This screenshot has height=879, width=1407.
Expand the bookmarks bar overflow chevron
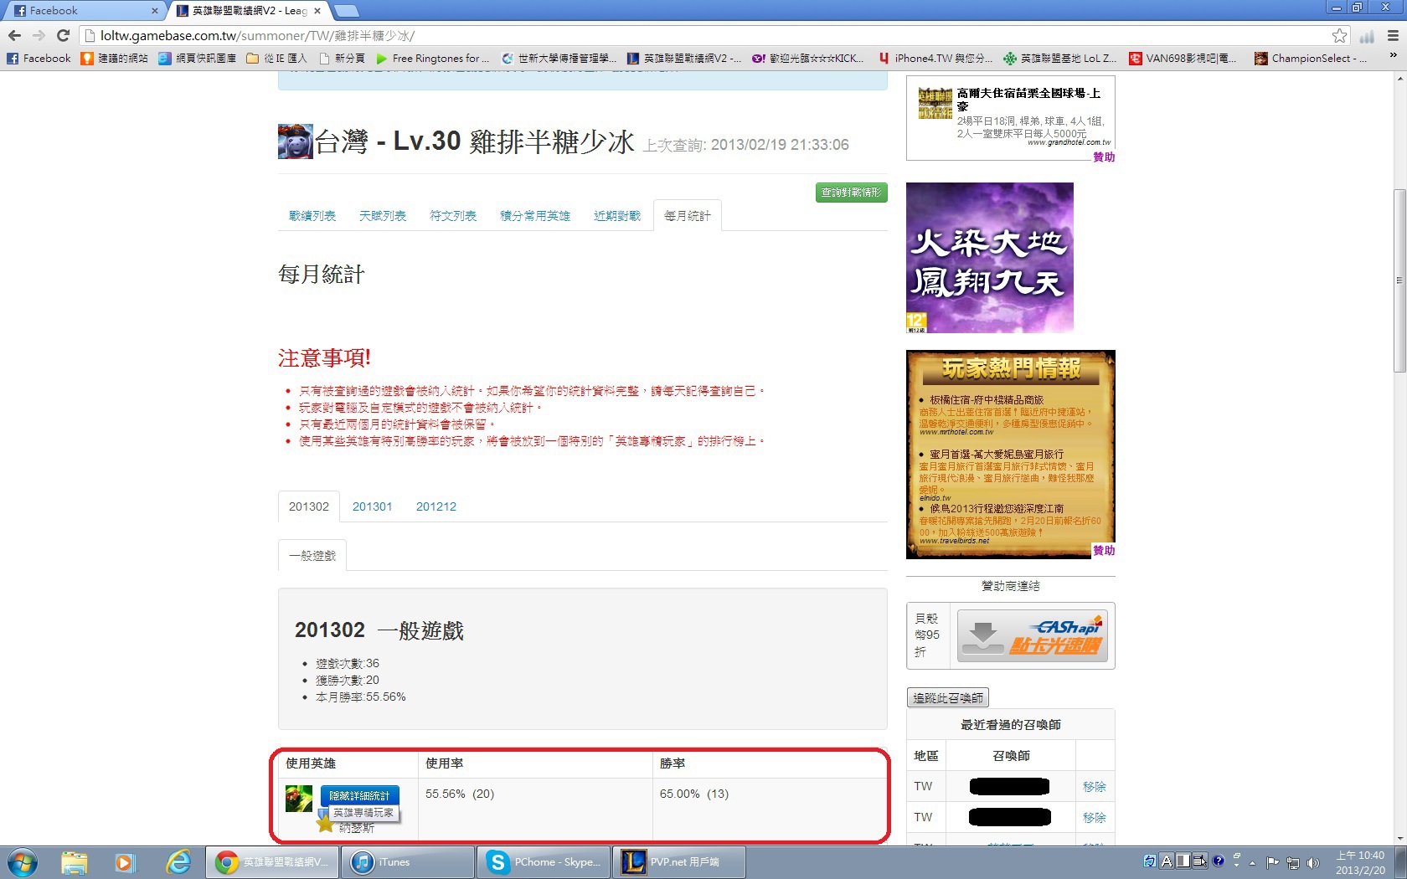click(x=1393, y=56)
